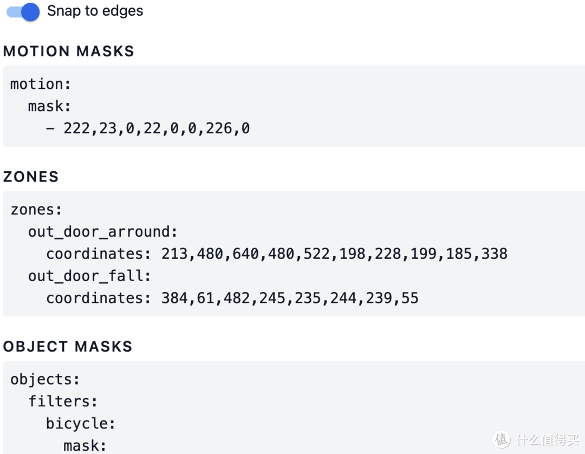The image size is (585, 454).
Task: Click the out_door_fall zone name
Action: coord(89,276)
